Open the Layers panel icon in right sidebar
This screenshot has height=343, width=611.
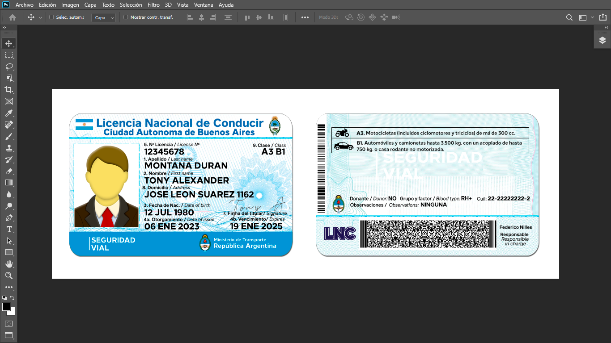coord(602,39)
